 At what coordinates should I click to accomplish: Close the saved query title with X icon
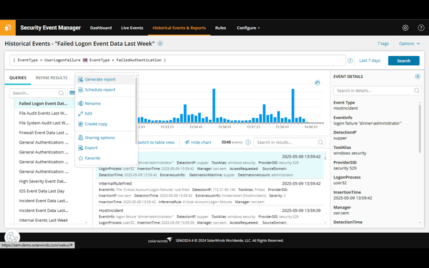(160, 44)
